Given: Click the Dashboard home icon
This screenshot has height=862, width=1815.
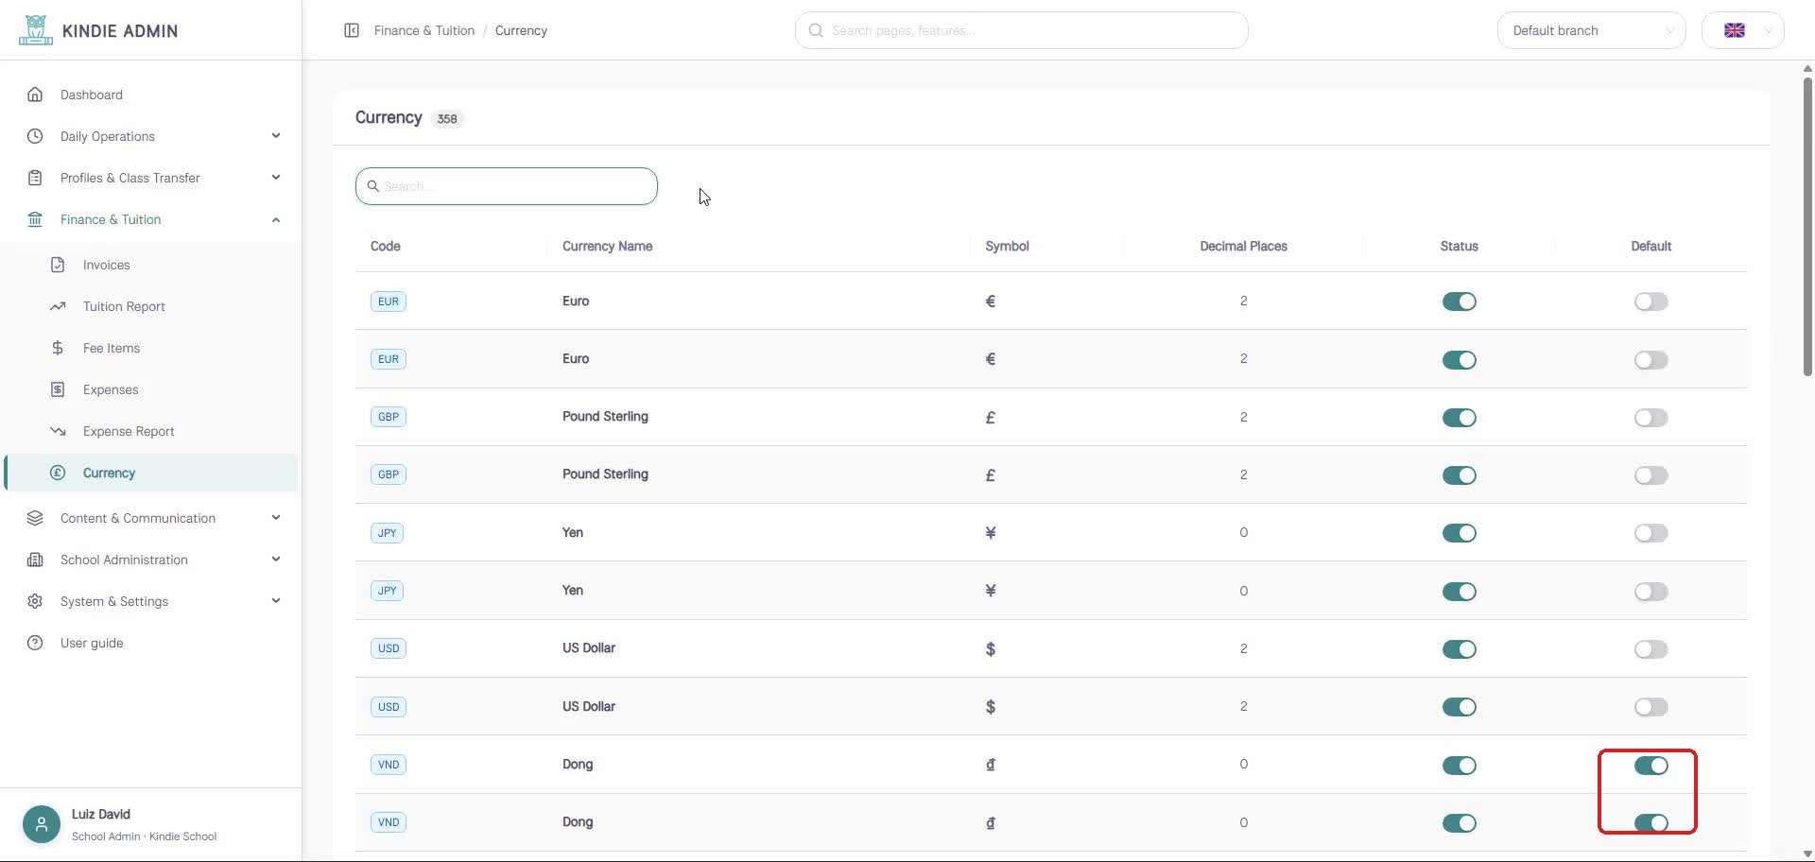Looking at the screenshot, I should 35,95.
